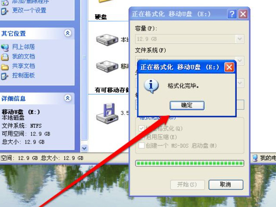Open 我的文档 documents icon
The width and height of the screenshot is (276, 207).
pos(5,57)
